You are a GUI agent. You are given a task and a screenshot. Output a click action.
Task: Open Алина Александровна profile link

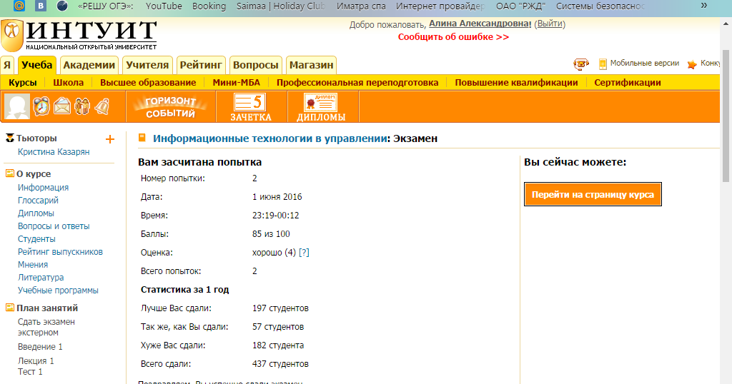[x=480, y=24]
